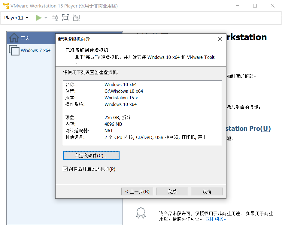282x232 pixels.
Task: Click the Buy now (立即购买) link
Action: [217, 219]
